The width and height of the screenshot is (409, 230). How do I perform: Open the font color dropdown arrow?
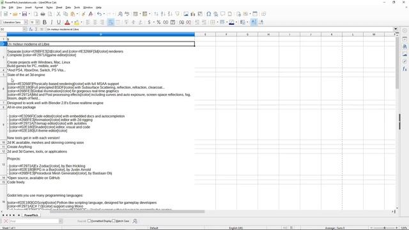click(72, 22)
